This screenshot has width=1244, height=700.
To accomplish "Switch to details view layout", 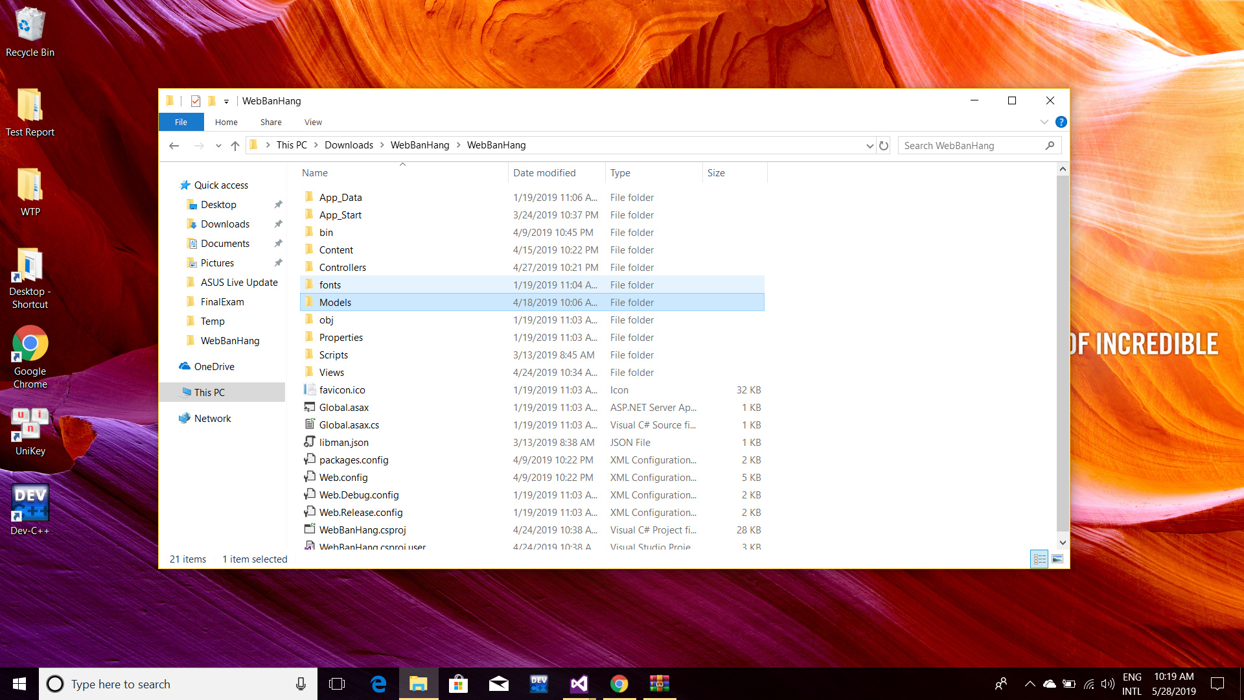I will point(1039,559).
